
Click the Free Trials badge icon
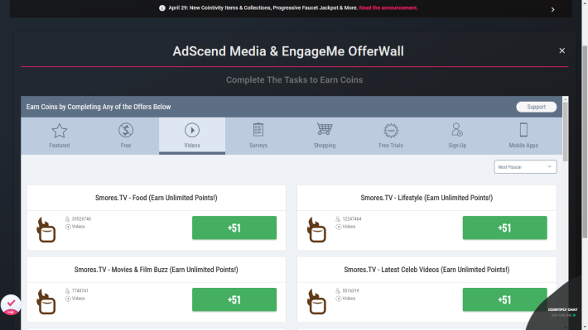click(391, 131)
